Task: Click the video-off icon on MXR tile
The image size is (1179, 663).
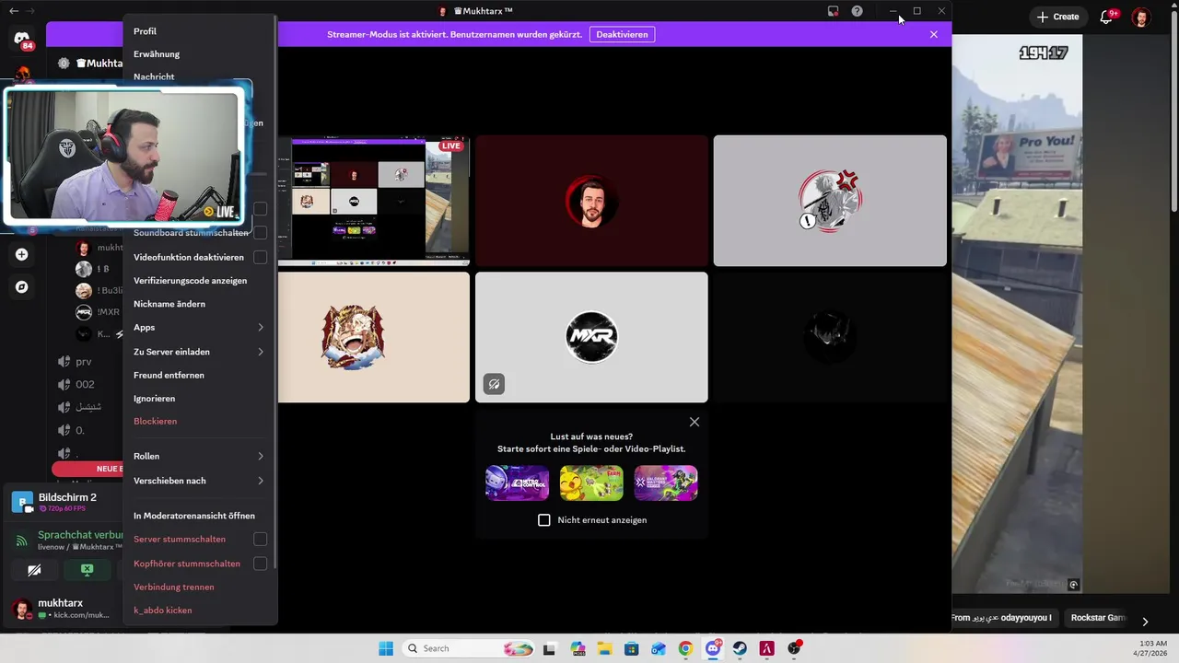Action: point(494,384)
